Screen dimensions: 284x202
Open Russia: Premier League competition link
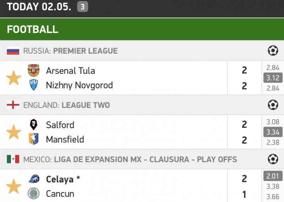click(70, 51)
